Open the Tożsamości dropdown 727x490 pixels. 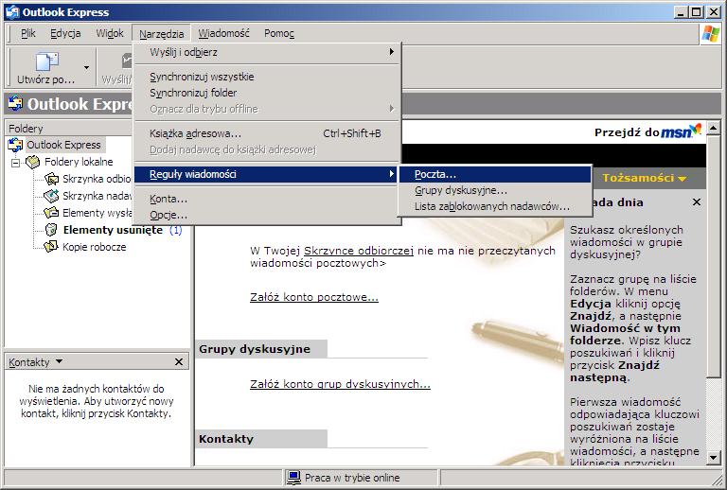click(644, 178)
